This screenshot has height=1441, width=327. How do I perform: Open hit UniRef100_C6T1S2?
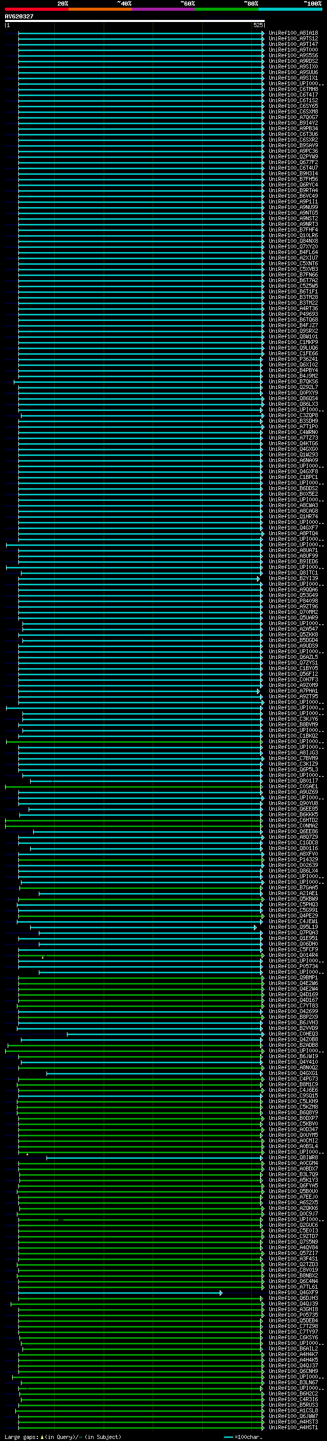[293, 101]
